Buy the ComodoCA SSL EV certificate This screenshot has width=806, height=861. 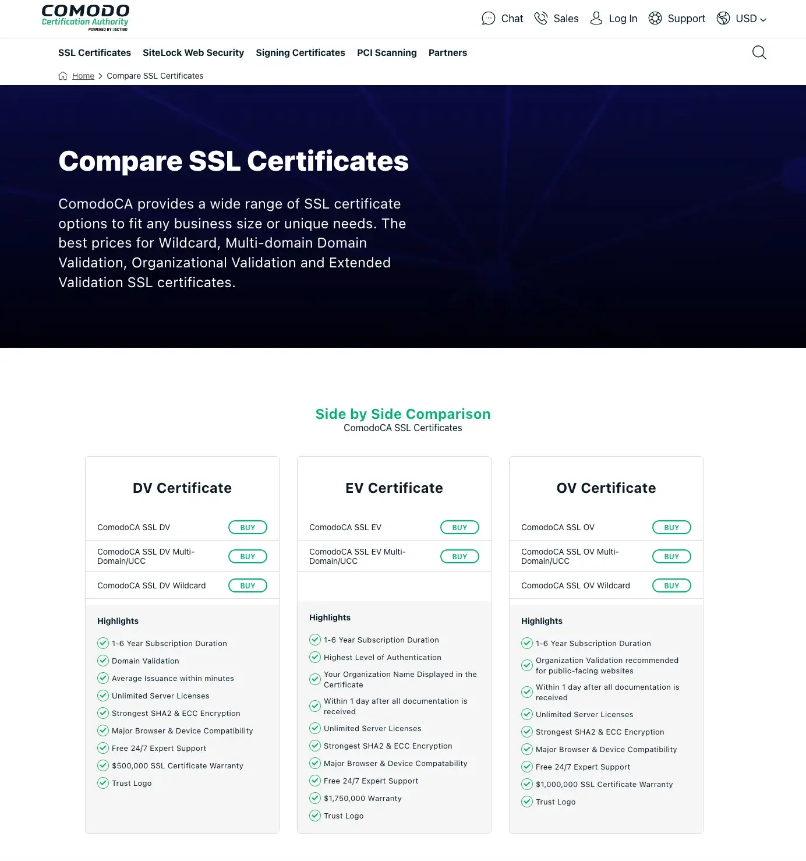[x=459, y=527]
